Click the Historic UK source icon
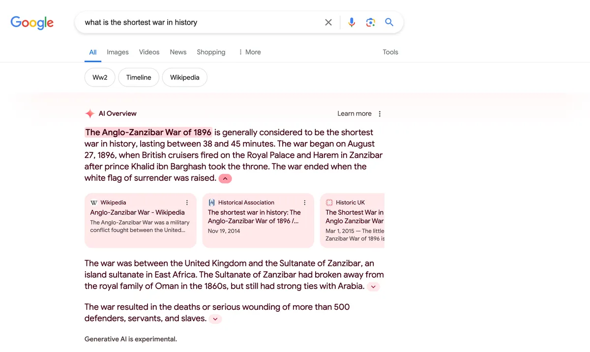Screen dimensions: 590x352 (329, 202)
